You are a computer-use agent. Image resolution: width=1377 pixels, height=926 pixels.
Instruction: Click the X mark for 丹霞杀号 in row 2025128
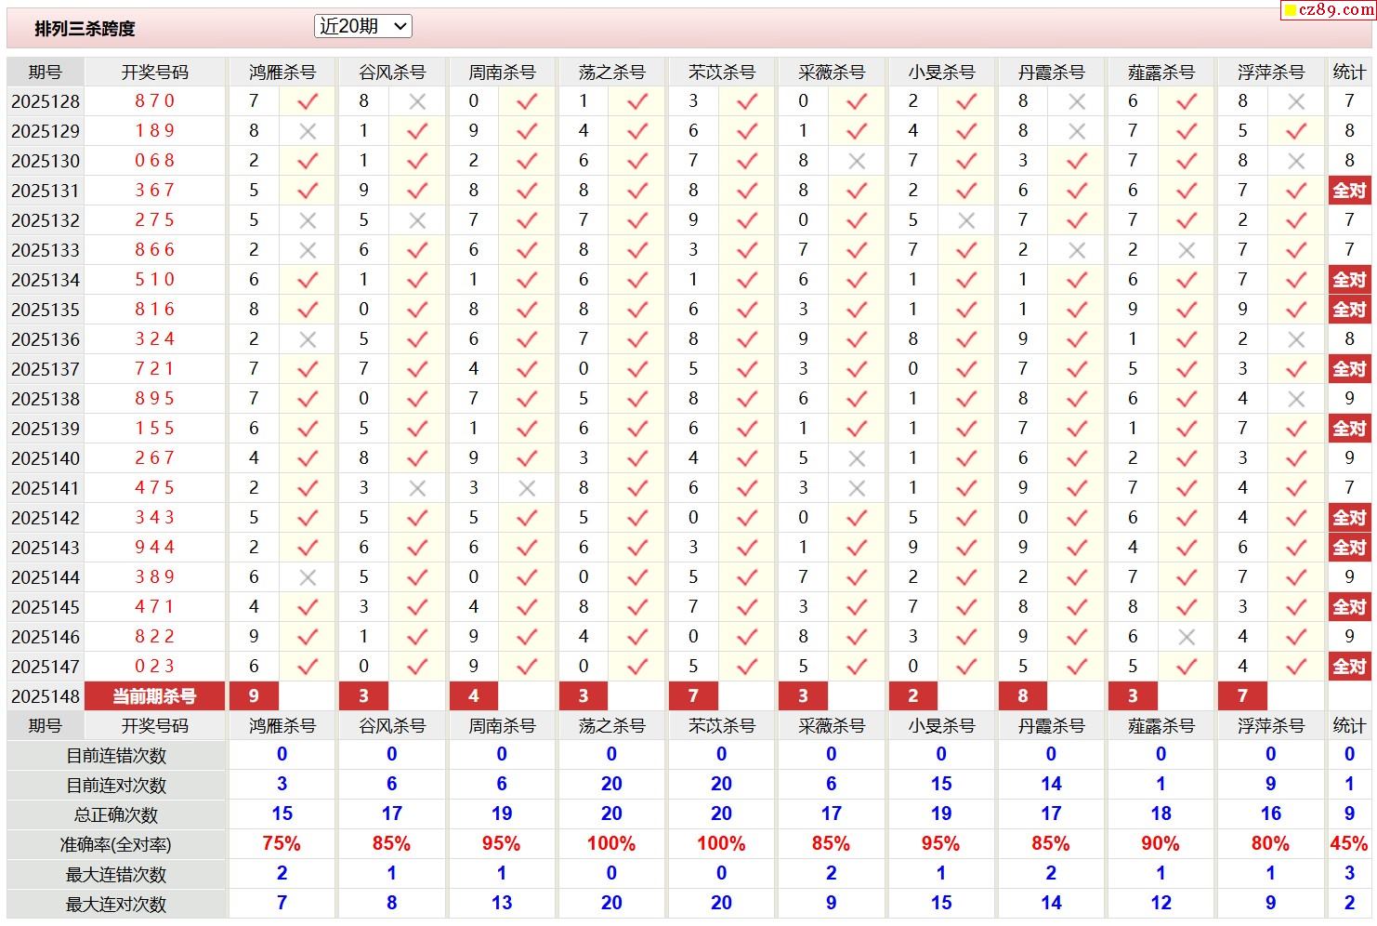pos(1077,101)
